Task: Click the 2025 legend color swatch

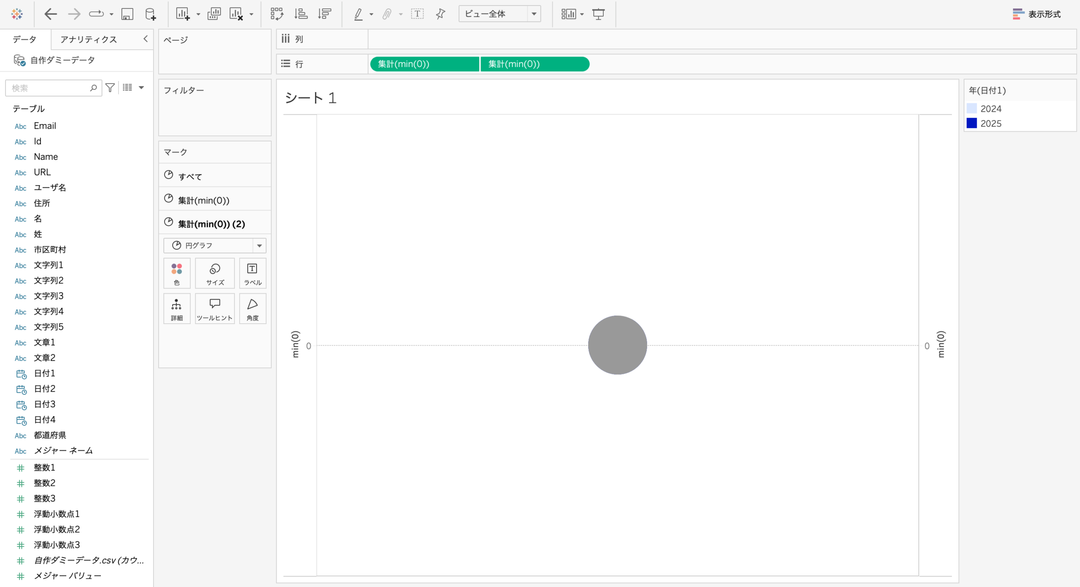Action: point(972,123)
